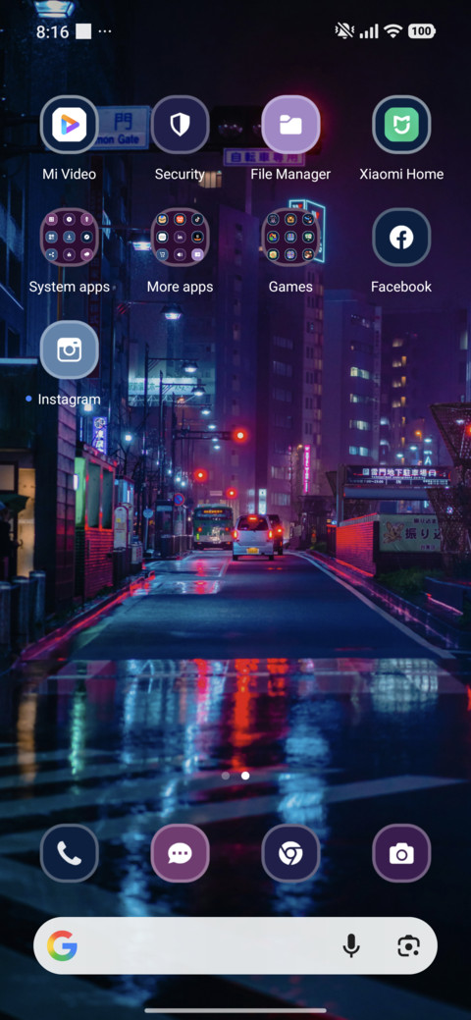
Task: Open the Games folder
Action: tap(290, 237)
